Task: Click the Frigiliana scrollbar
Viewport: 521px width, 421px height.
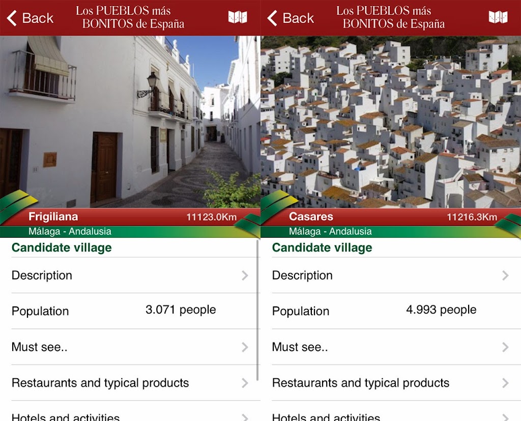Action: coord(257,310)
